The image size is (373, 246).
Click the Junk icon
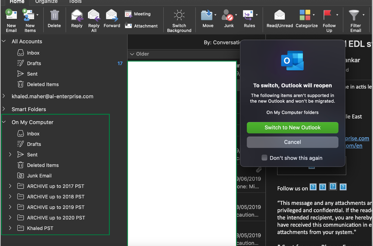pyautogui.click(x=227, y=15)
